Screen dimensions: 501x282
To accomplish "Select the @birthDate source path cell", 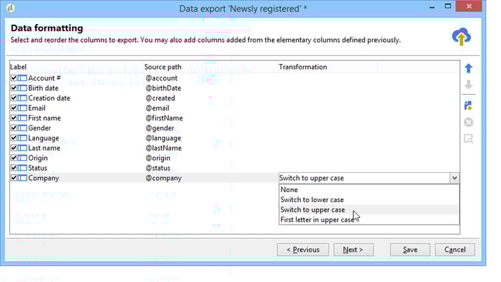I will 163,88.
